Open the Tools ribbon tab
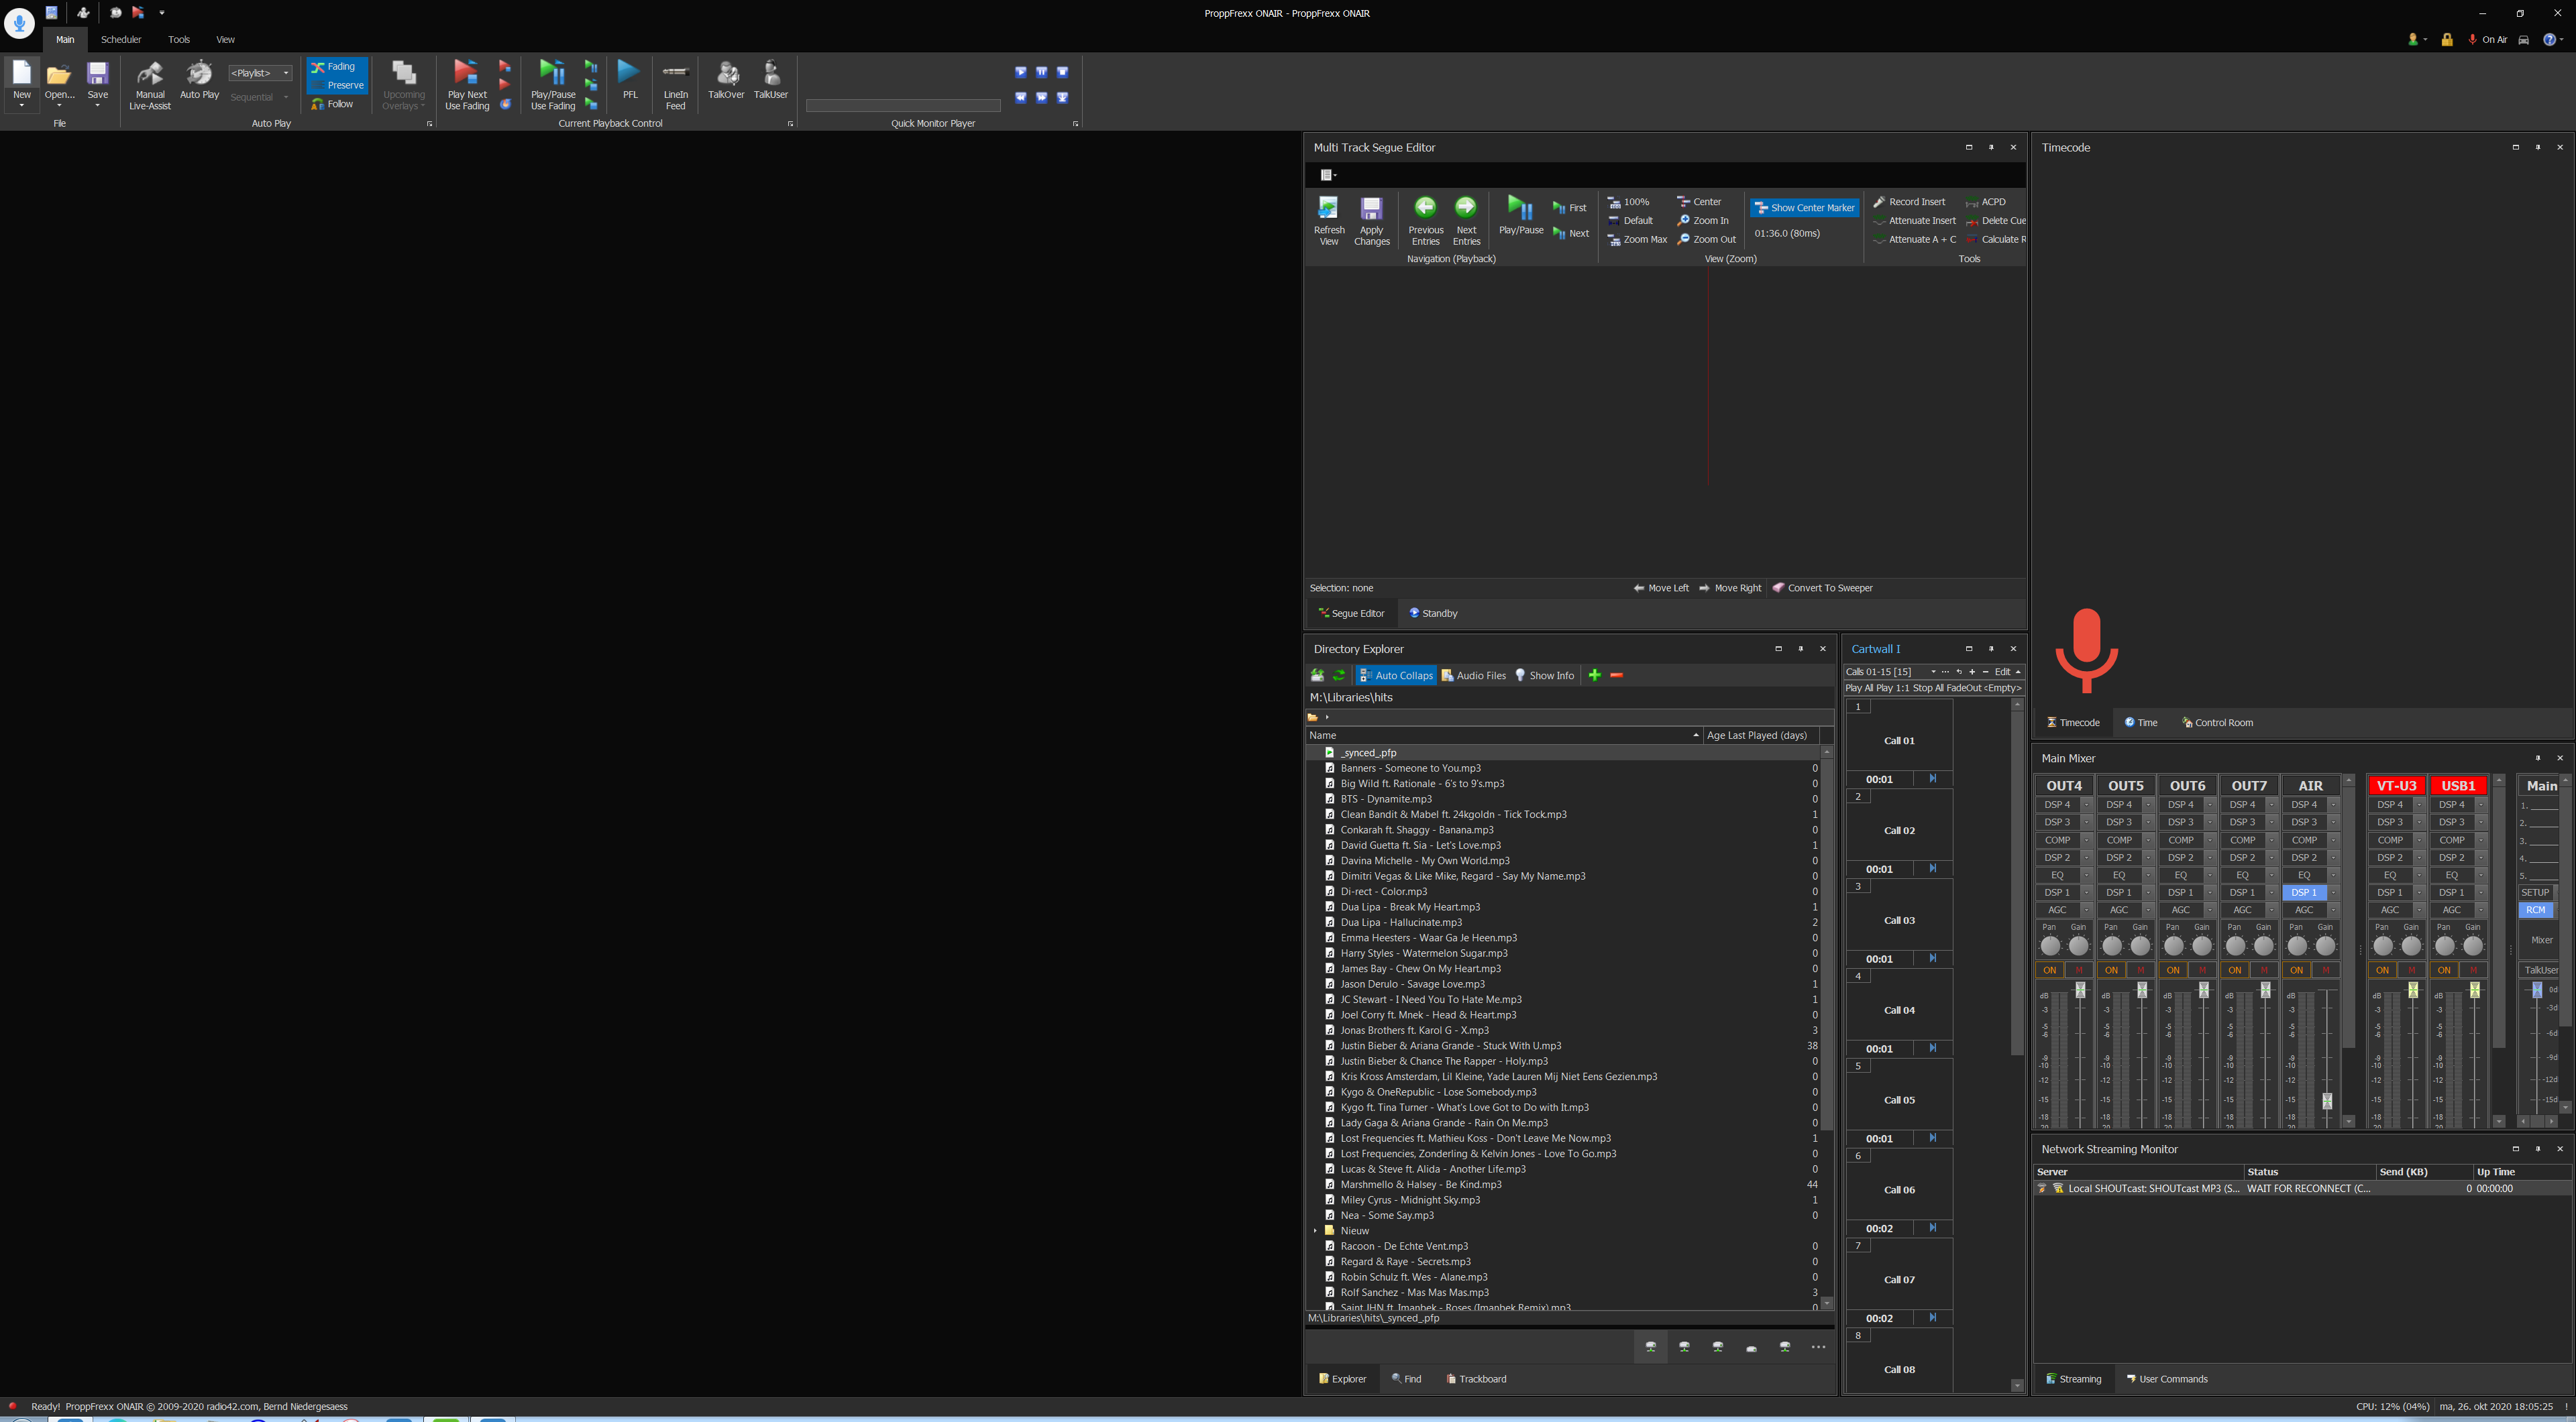Screen dimensions: 2576x1422 (179, 40)
